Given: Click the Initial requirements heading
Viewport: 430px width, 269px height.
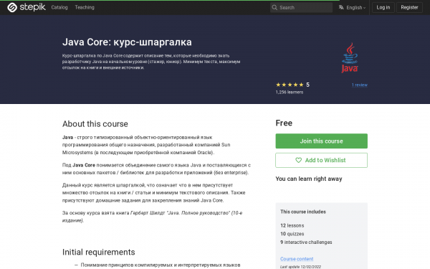Looking at the screenshot, I should (x=98, y=252).
